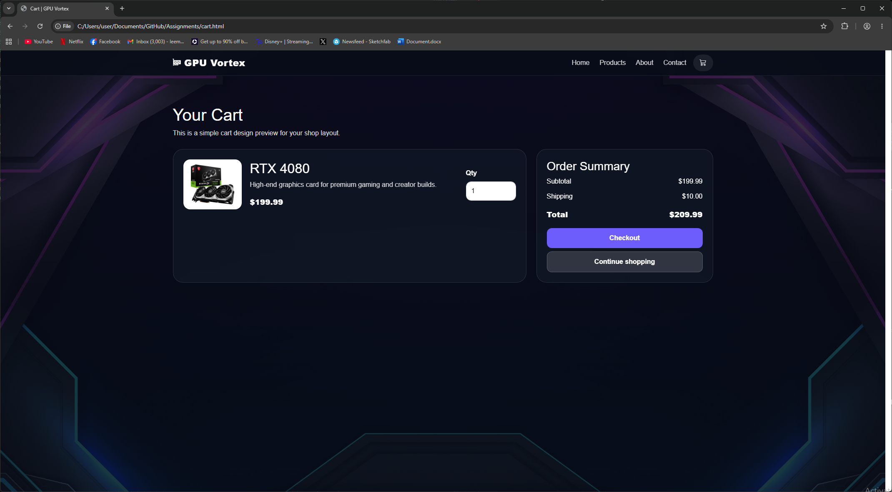This screenshot has width=892, height=492.
Task: Close the Cart | GPU Vortex tab
Action: tap(107, 8)
